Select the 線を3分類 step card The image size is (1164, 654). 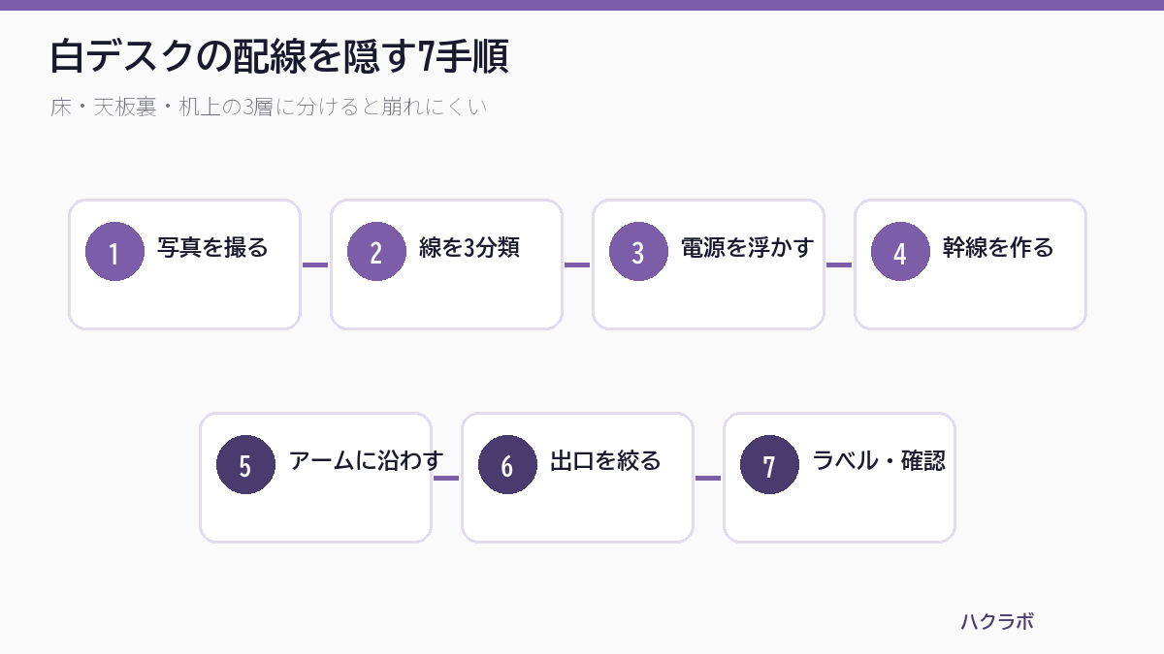coord(446,265)
